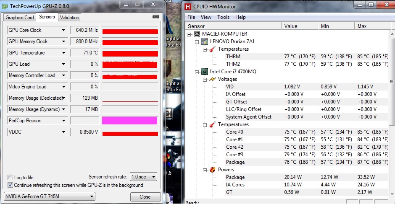395x204 pixels.
Task: Click the Value column header
Action: [x=291, y=26]
